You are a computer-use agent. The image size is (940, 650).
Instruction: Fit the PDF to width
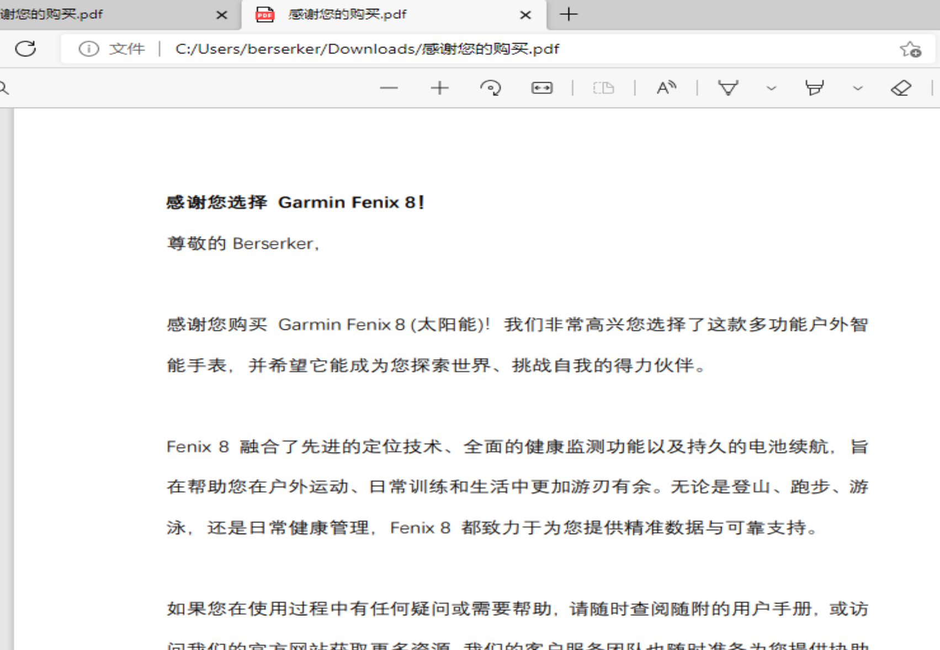click(542, 88)
